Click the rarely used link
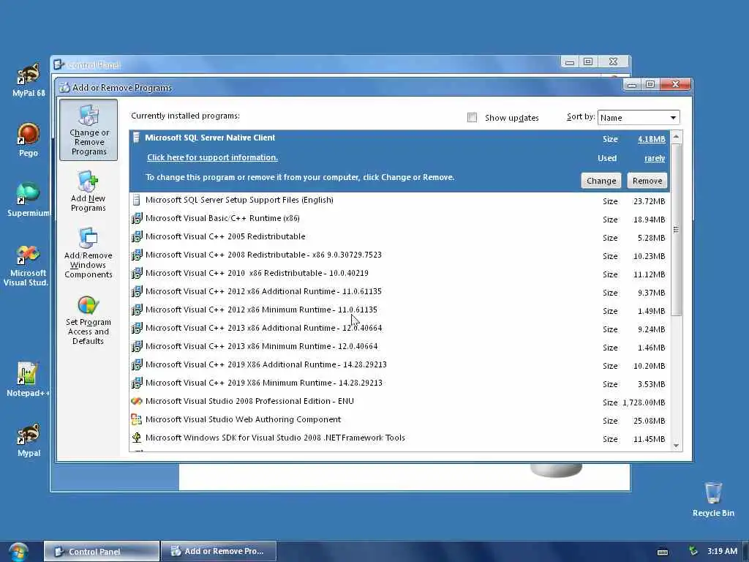This screenshot has height=562, width=749. pyautogui.click(x=655, y=158)
